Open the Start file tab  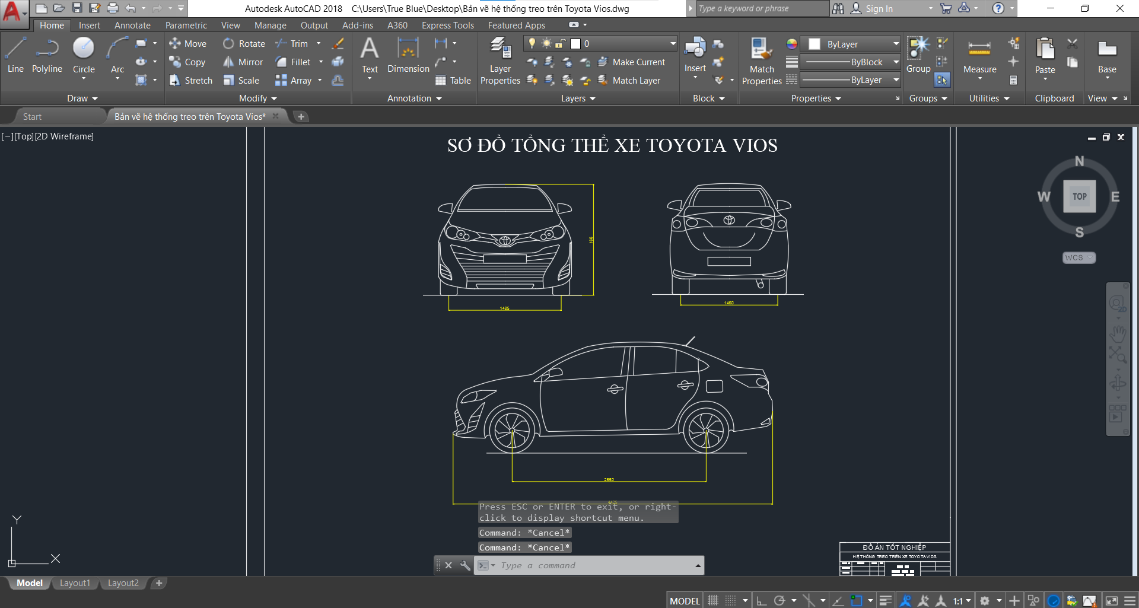click(x=32, y=116)
